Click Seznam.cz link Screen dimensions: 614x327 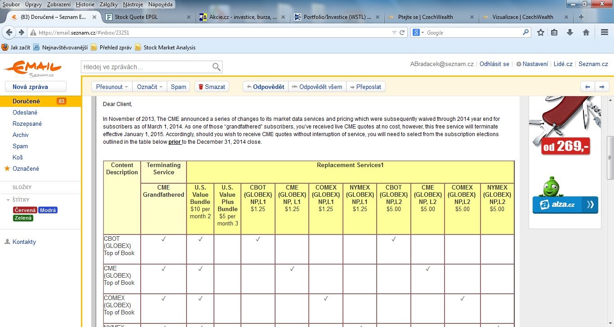(x=593, y=64)
